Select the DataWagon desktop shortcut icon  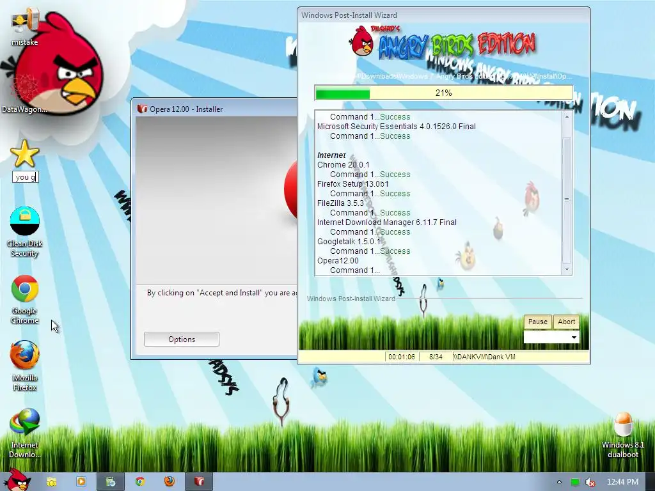click(x=24, y=93)
